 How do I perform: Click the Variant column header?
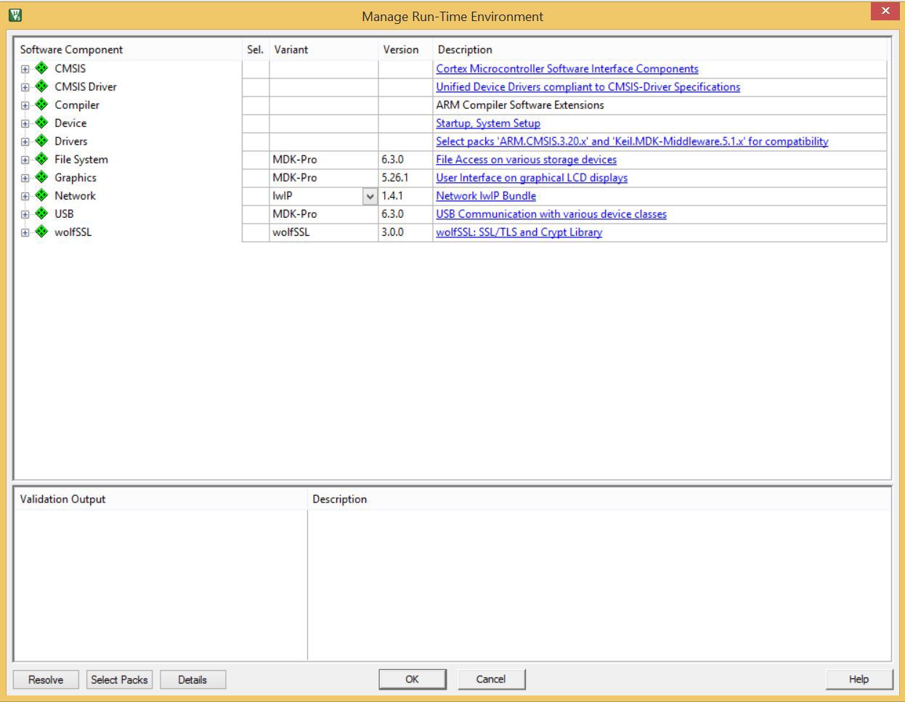click(324, 49)
